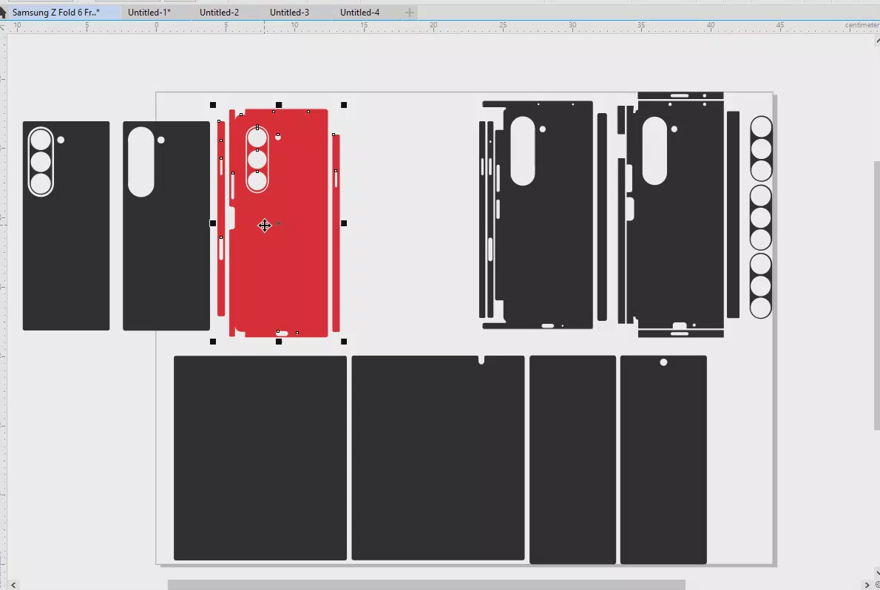Click the left scroll arrow on the horizontal scrollbar
The width and height of the screenshot is (880, 590).
pos(13,585)
